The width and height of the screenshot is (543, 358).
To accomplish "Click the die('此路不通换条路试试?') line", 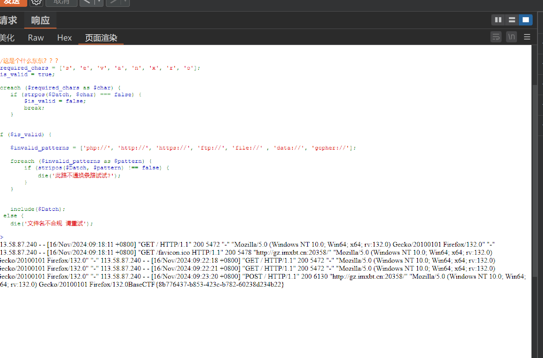I will pos(79,176).
